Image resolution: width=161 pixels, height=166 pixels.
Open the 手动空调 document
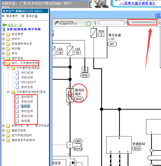coord(27,111)
